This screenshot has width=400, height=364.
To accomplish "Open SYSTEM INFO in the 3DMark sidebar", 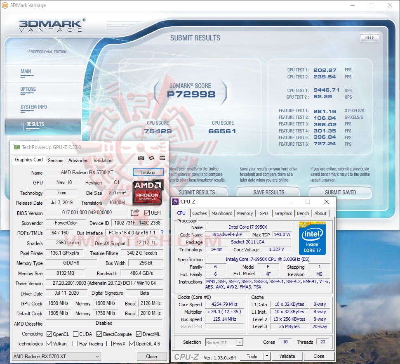I will click(x=34, y=107).
